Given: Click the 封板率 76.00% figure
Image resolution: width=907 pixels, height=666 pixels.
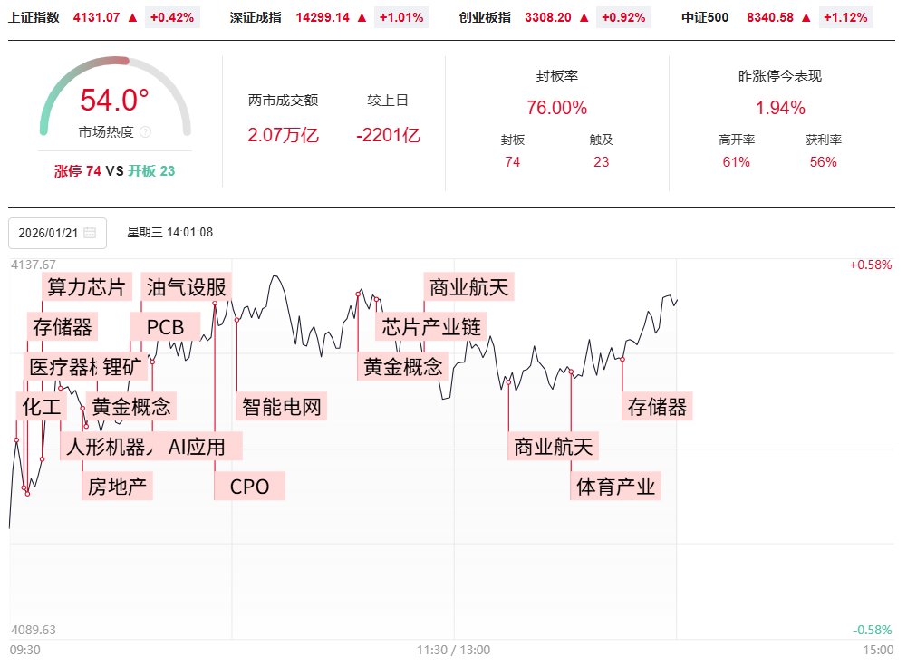Looking at the screenshot, I should 557,108.
